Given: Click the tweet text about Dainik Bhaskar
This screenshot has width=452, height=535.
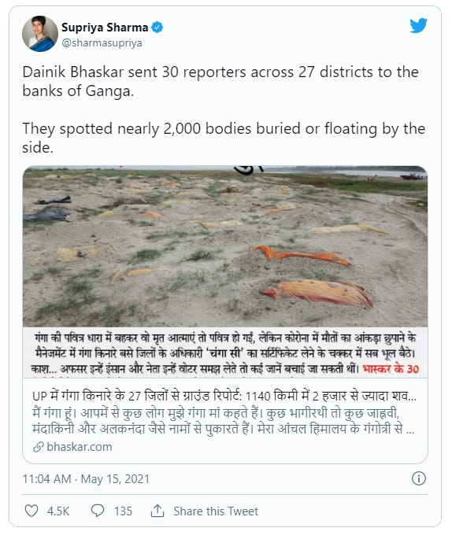Looking at the screenshot, I should point(224,109).
